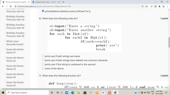Open Guess the Movie Name 01
The width and height of the screenshot is (170, 95).
pos(15,51)
